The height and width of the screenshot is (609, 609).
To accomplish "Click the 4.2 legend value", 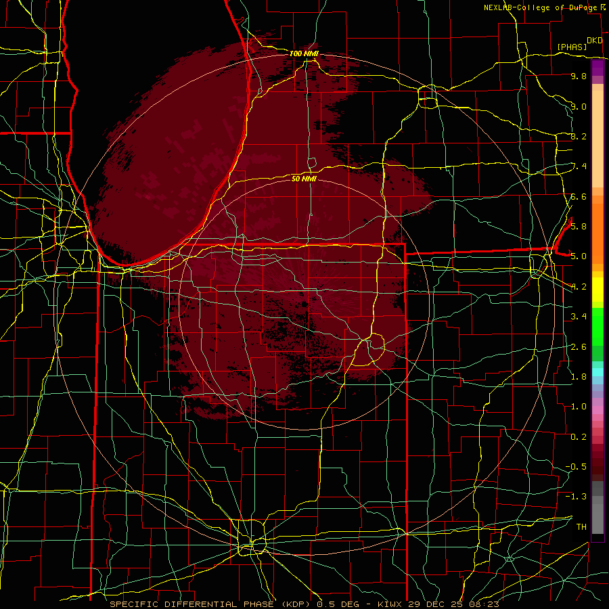I will point(579,287).
